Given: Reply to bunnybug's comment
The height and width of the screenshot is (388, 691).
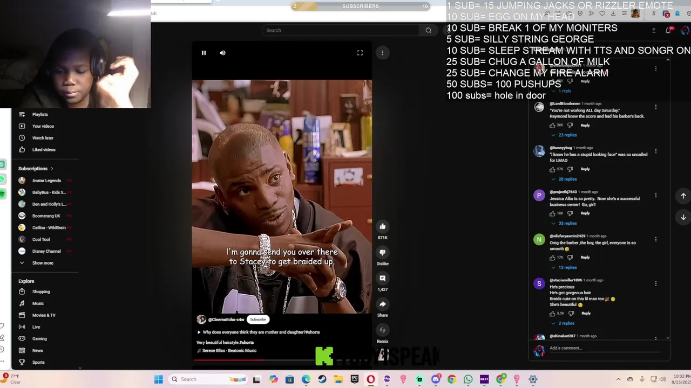Looking at the screenshot, I should (x=585, y=169).
